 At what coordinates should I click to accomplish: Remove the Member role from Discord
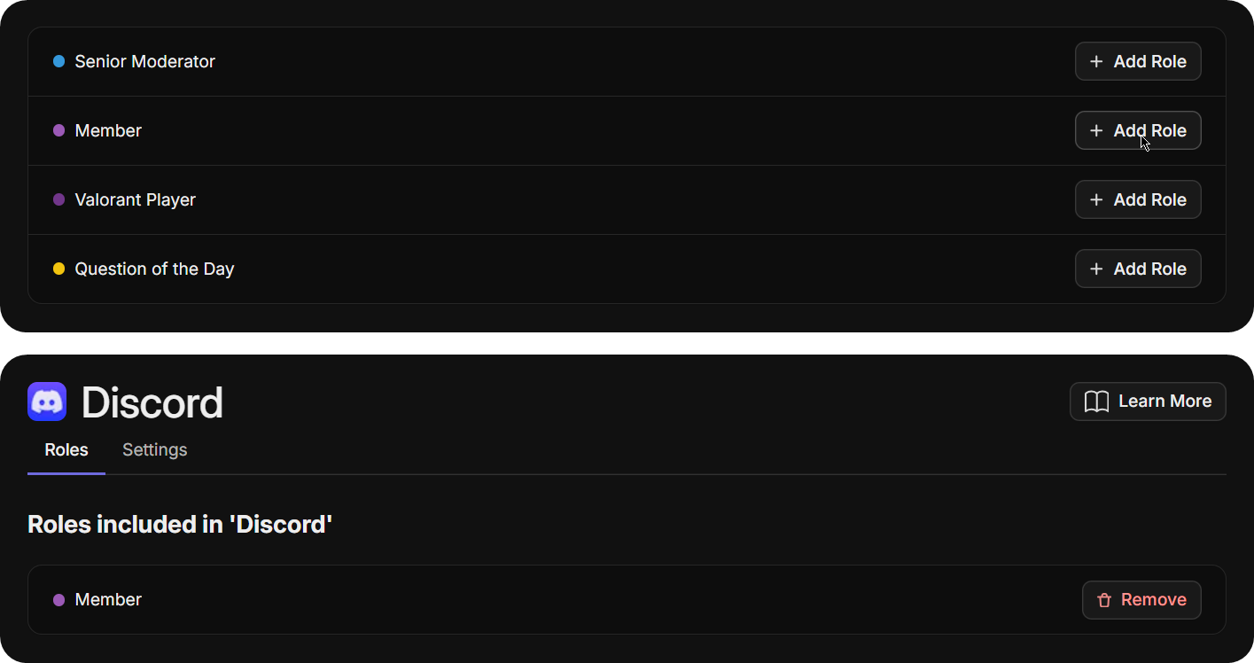(1141, 600)
